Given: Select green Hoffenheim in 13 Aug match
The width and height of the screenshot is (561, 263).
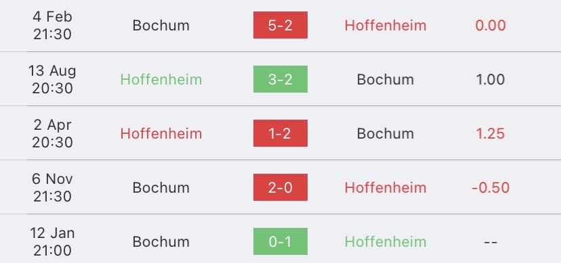Looking at the screenshot, I should 161,79.
